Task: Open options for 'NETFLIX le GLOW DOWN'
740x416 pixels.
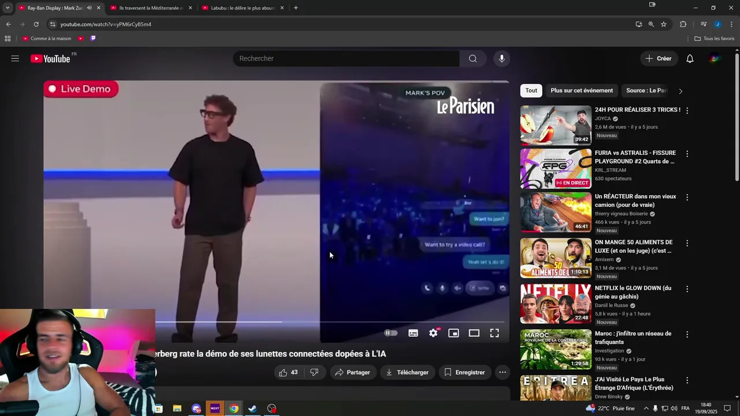Action: pyautogui.click(x=687, y=289)
